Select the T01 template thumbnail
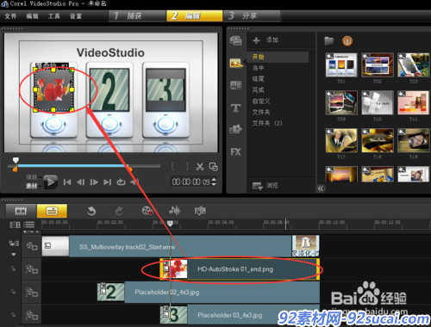Image resolution: width=431 pixels, height=327 pixels. tap(341, 65)
